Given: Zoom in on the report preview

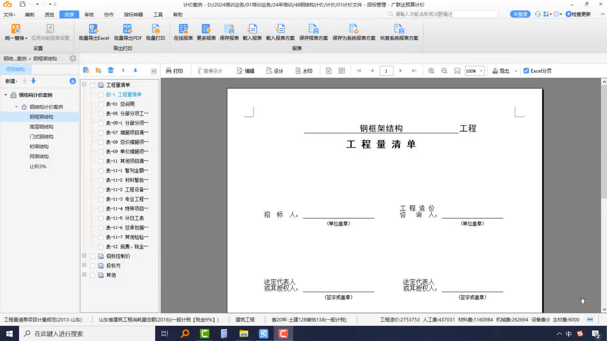Looking at the screenshot, I should tap(431, 71).
